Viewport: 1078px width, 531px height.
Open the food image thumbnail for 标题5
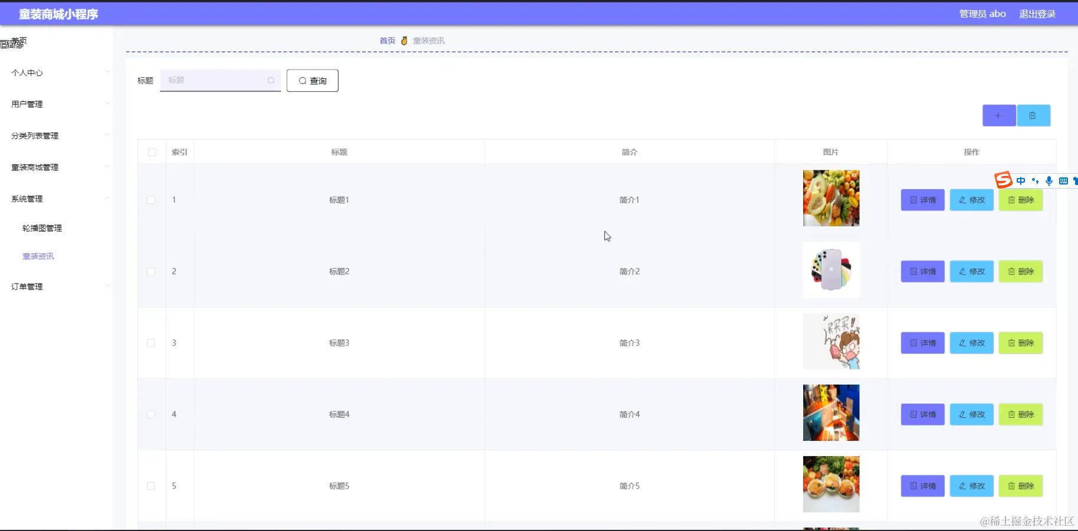(831, 484)
